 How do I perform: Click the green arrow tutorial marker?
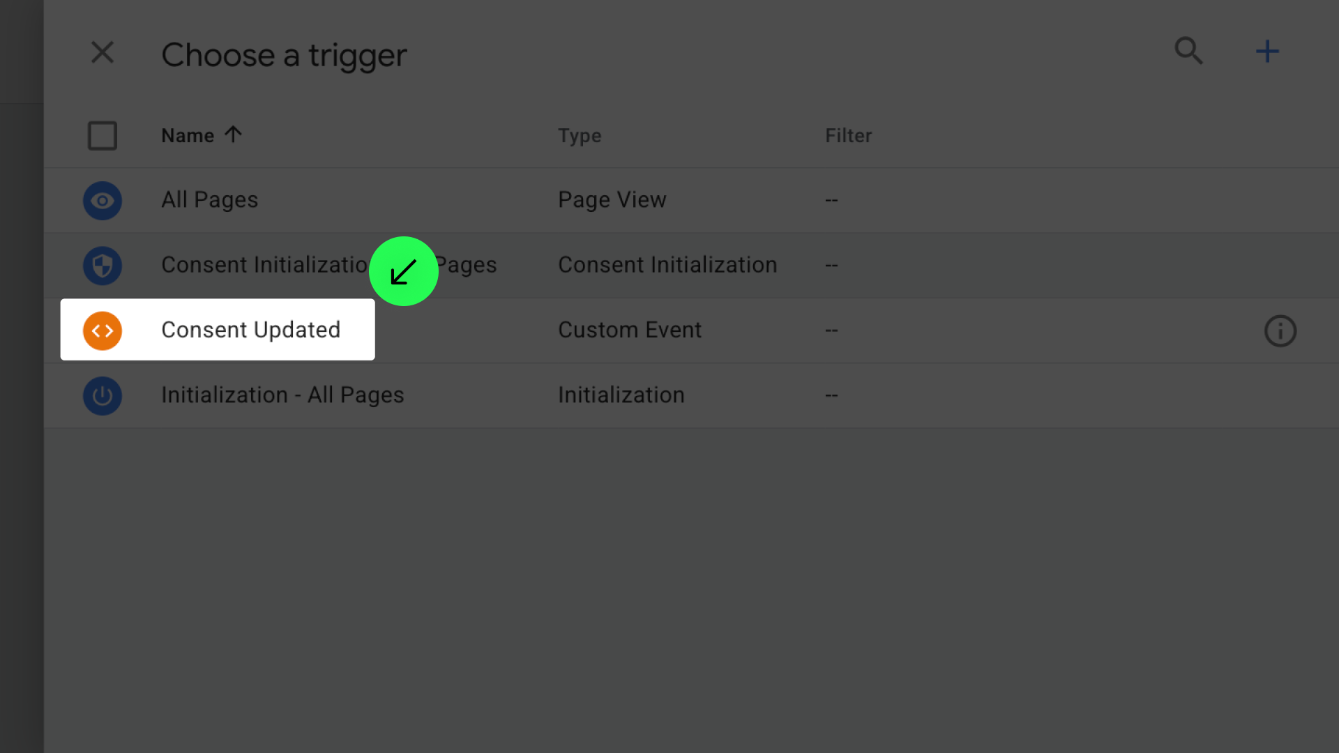pos(403,271)
